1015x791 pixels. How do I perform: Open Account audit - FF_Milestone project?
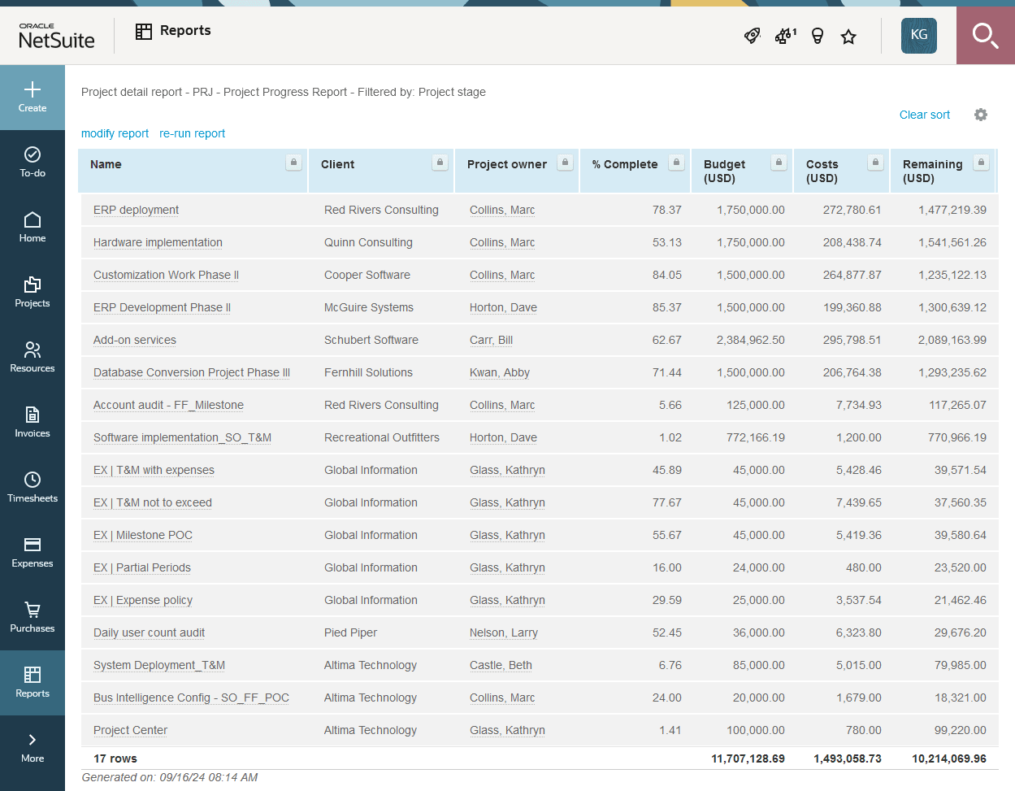tap(168, 405)
